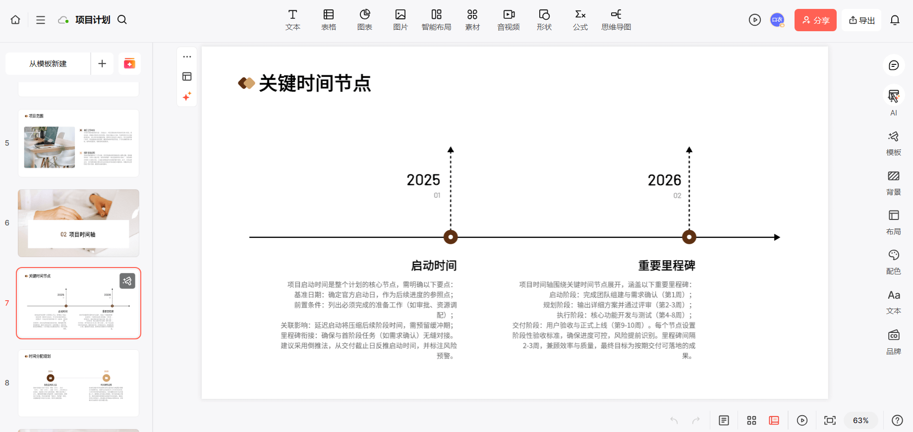Viewport: 913px width, 432px height.
Task: Insert a 公式 formula
Action: click(x=580, y=20)
